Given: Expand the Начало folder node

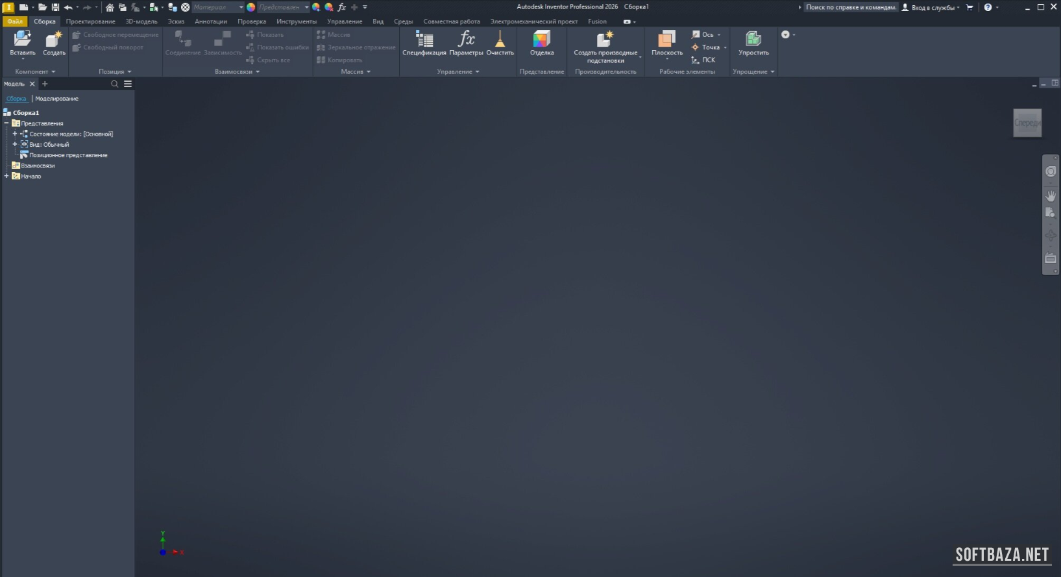Looking at the screenshot, I should (x=6, y=176).
